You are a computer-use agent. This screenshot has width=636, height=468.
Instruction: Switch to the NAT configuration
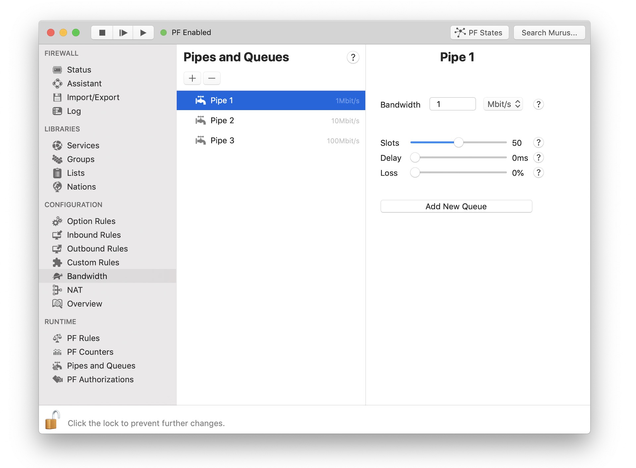coord(75,290)
